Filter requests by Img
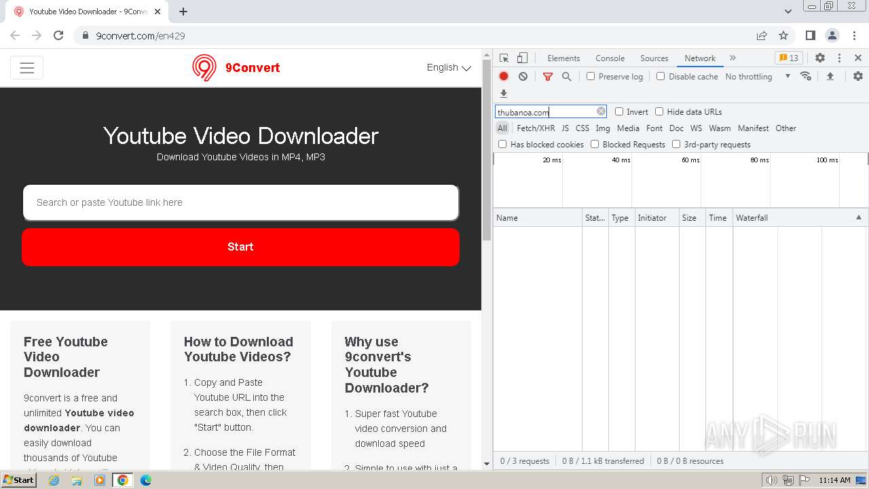Viewport: 869px width, 489px height. click(x=603, y=128)
